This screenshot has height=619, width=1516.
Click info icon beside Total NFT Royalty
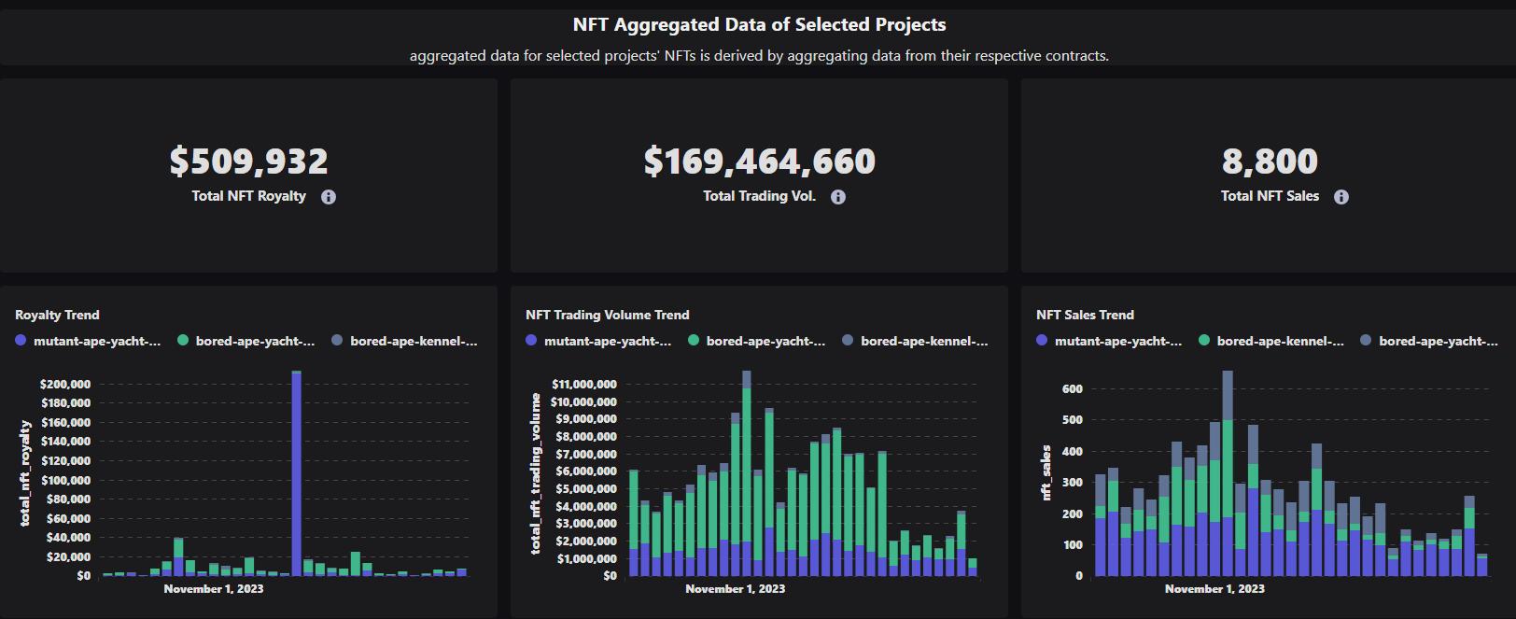(329, 197)
